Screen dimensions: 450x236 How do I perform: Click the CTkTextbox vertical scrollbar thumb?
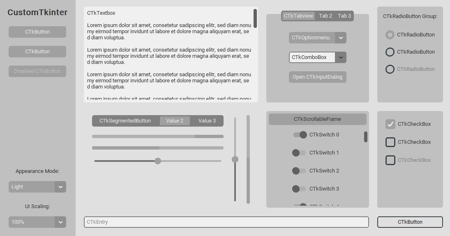coord(255,18)
